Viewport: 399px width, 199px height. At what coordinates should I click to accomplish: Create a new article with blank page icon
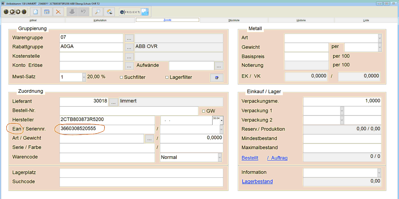coord(36,12)
